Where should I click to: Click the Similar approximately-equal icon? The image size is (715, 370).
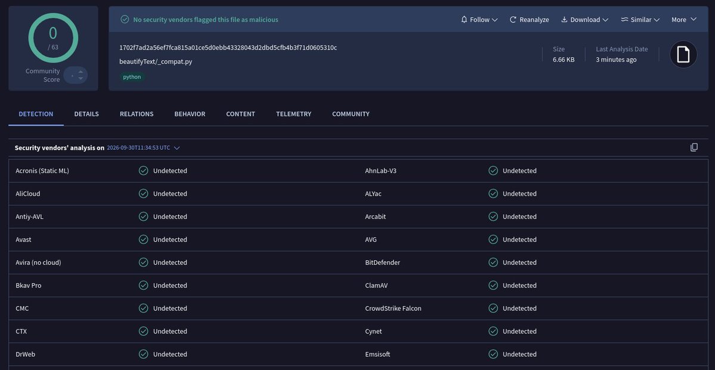tap(624, 20)
